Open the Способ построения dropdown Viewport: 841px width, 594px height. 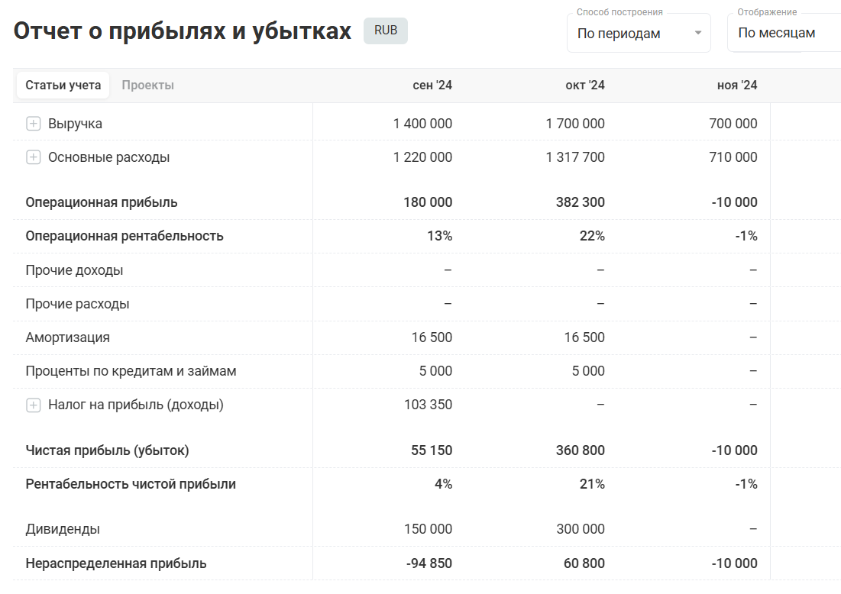639,34
